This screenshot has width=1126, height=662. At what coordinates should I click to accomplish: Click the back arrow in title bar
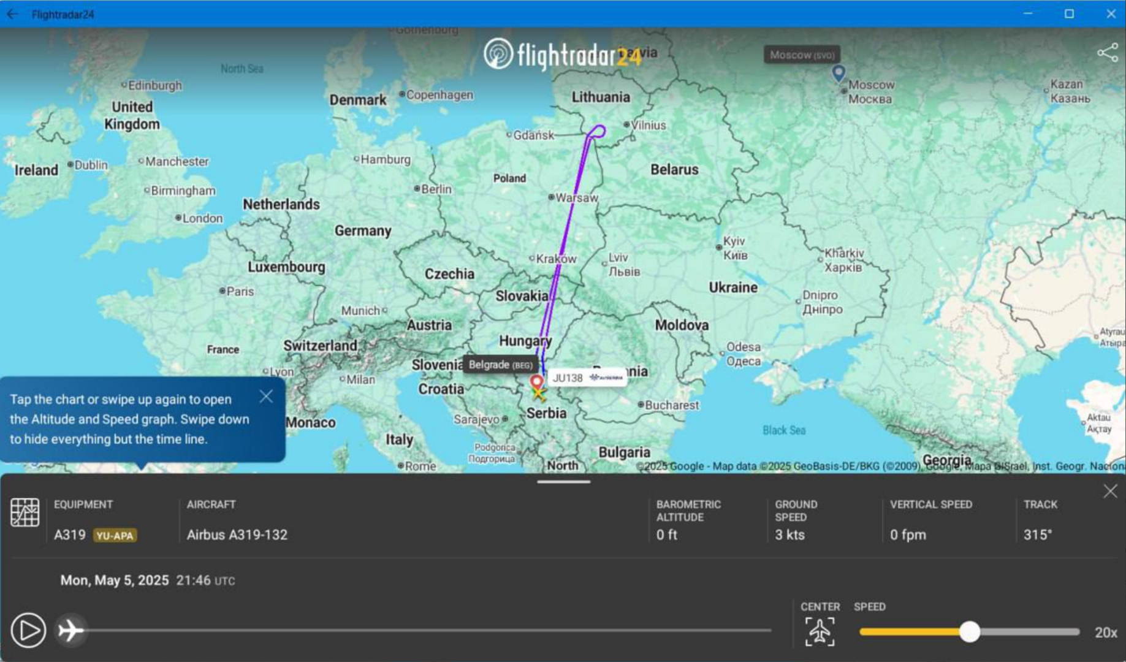[12, 14]
